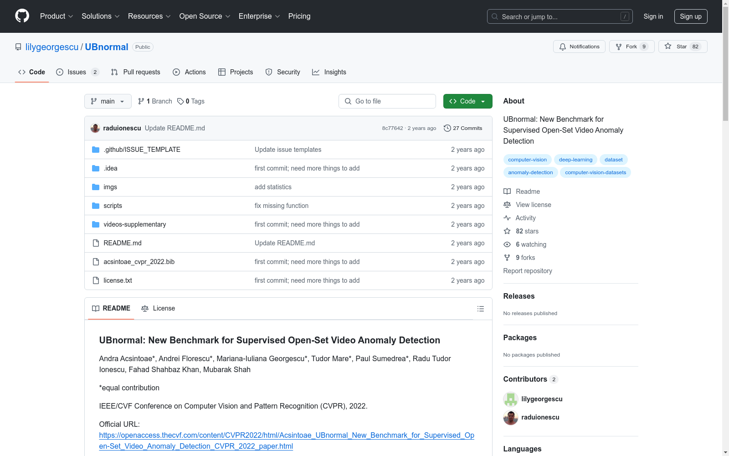729x456 pixels.
Task: Click the eye icon beside watching
Action: (507, 244)
